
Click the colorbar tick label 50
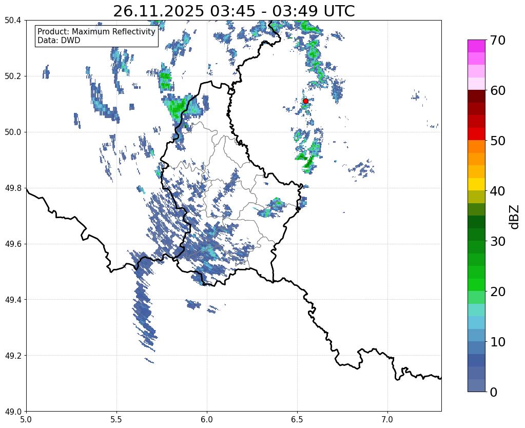click(x=498, y=141)
